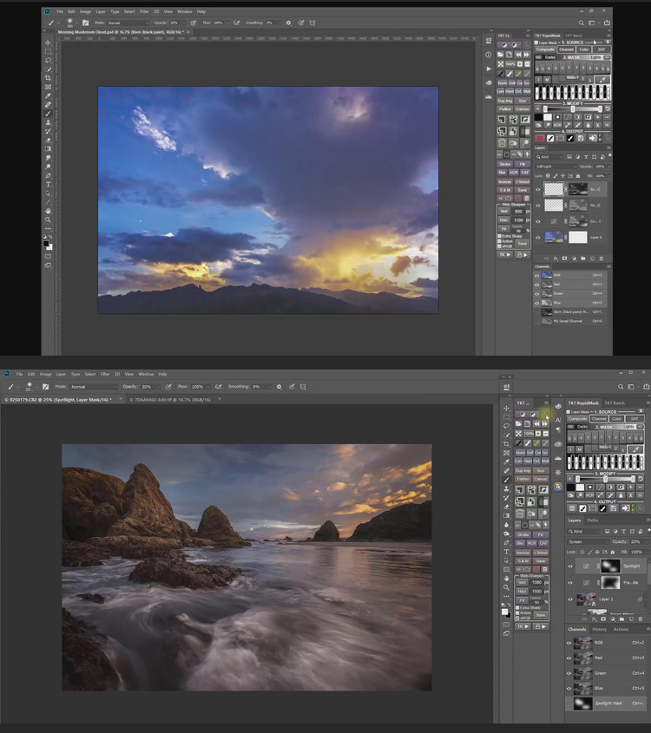Open the Filter menu in the upper window
Screen dimensions: 651x733
[144, 11]
